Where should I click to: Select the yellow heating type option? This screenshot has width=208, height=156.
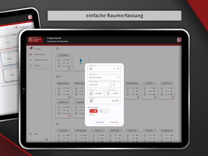click(107, 111)
